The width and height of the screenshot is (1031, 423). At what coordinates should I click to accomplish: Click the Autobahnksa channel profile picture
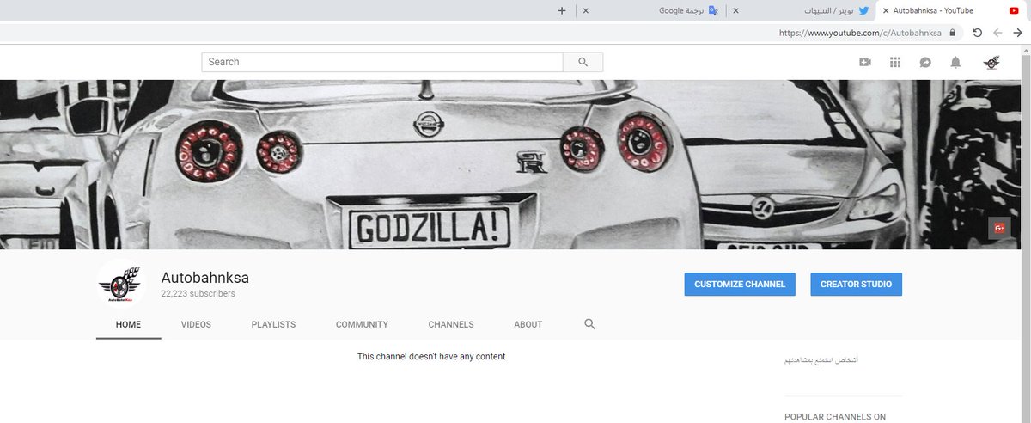pos(121,284)
